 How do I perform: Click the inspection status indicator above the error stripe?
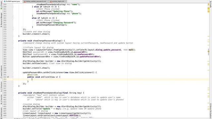pyautogui.click(x=208, y=4)
